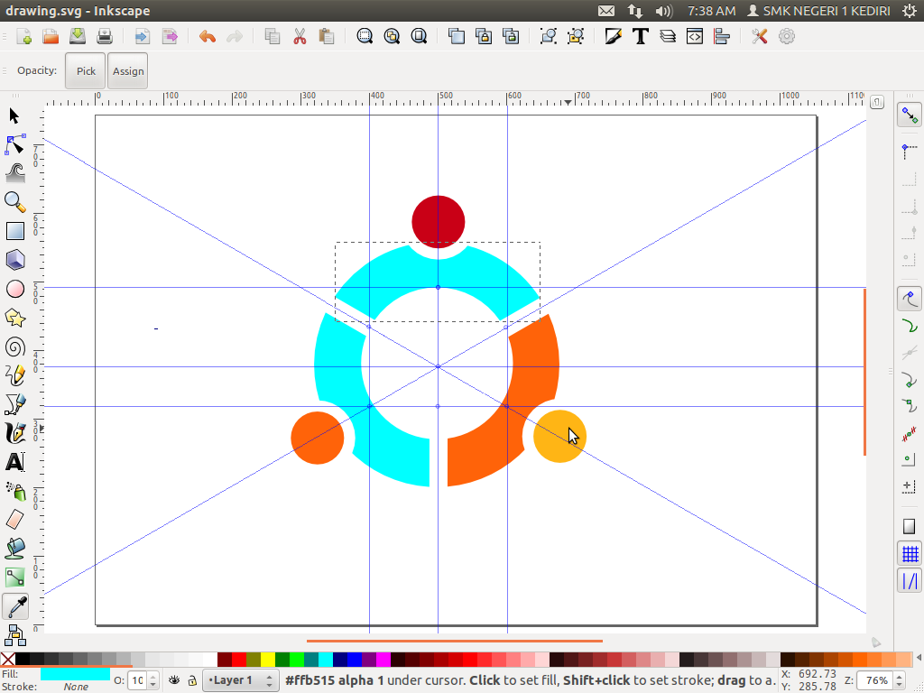Select the Eraser tool
This screenshot has width=924, height=693.
click(x=15, y=520)
